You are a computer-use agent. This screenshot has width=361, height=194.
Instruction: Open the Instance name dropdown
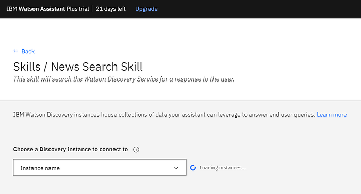tap(100, 168)
